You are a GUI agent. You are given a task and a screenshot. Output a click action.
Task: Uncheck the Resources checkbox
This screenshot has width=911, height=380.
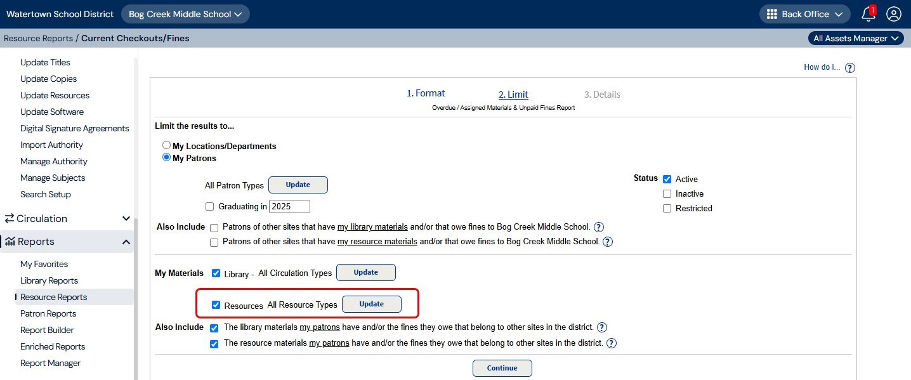216,305
